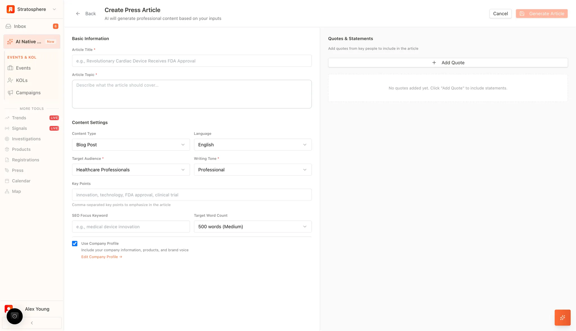The height and width of the screenshot is (331, 576).
Task: Open the Content Type dropdown
Action: pos(130,144)
